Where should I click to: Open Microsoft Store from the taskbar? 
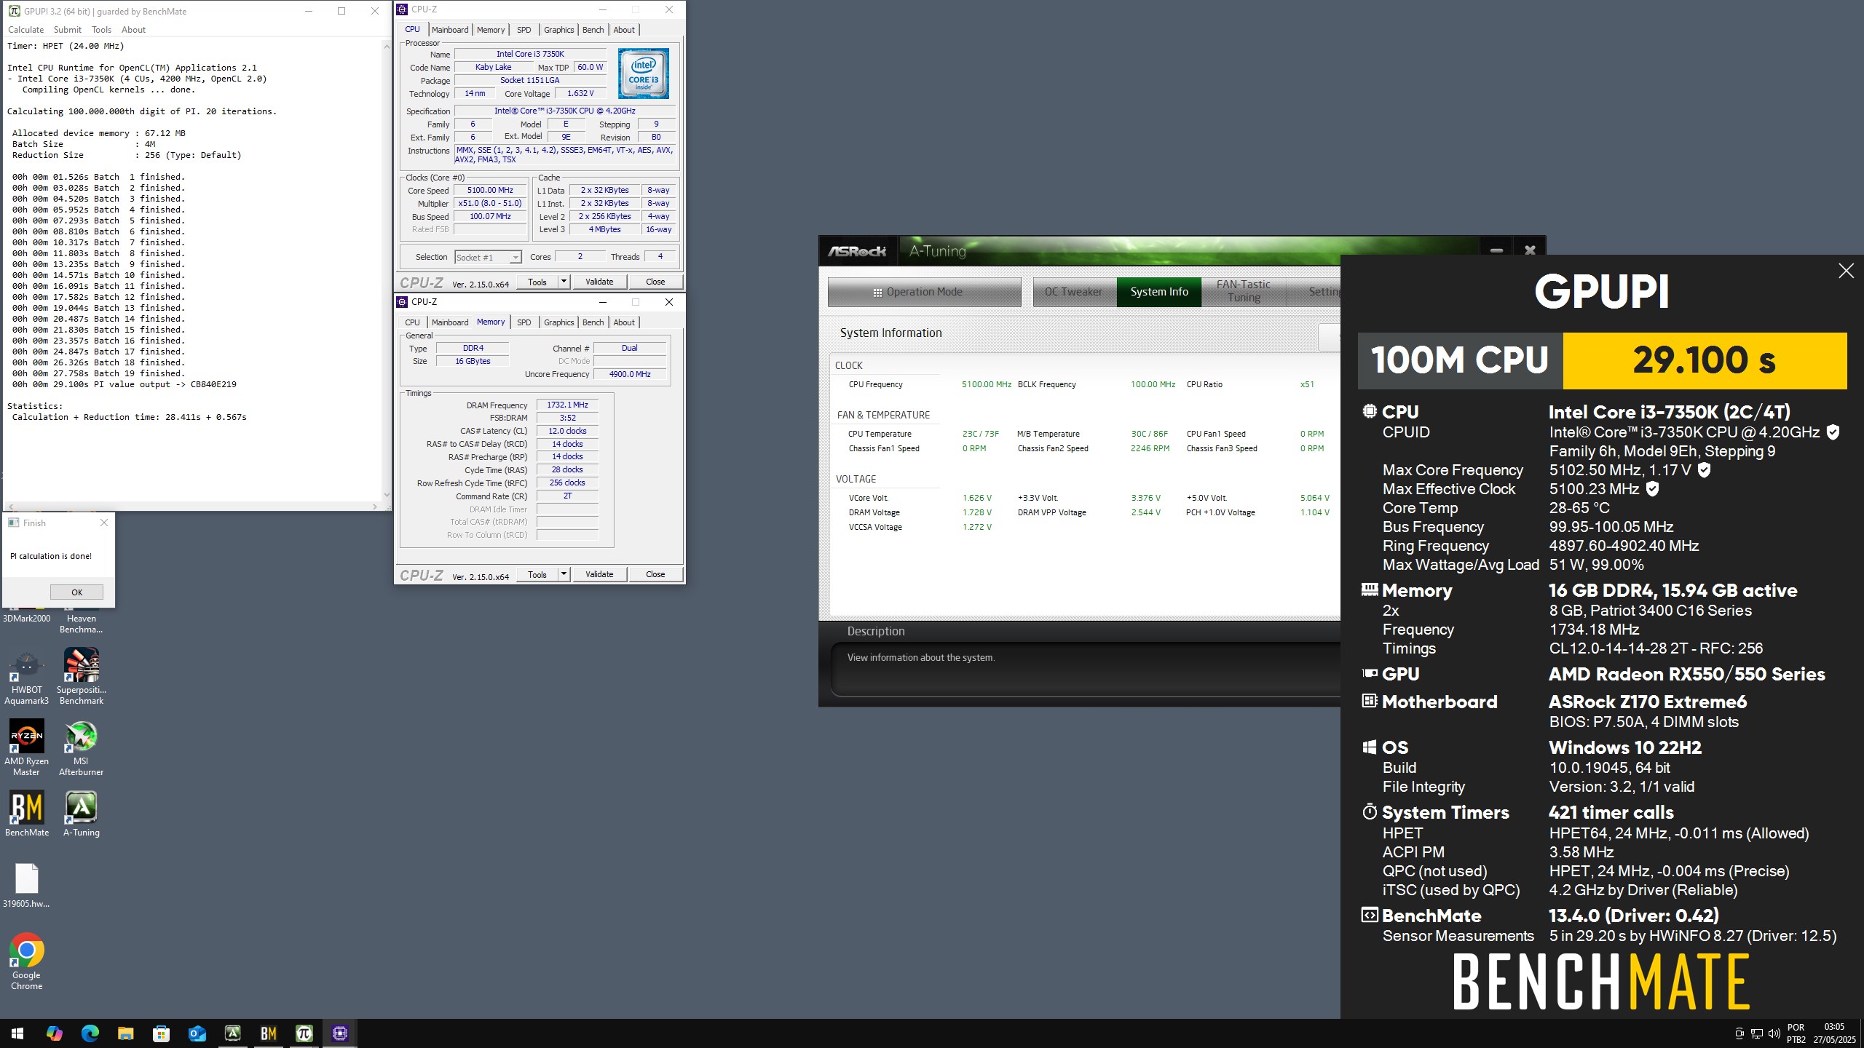161,1033
